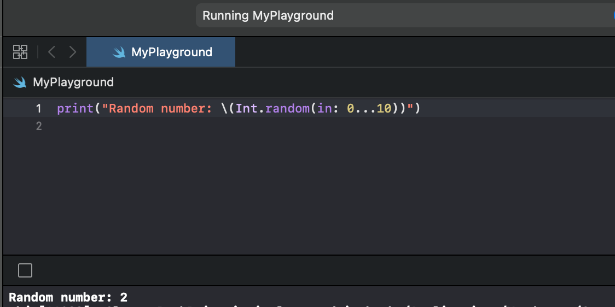Open the related items grid icon
This screenshot has height=307, width=615.
pyautogui.click(x=20, y=52)
